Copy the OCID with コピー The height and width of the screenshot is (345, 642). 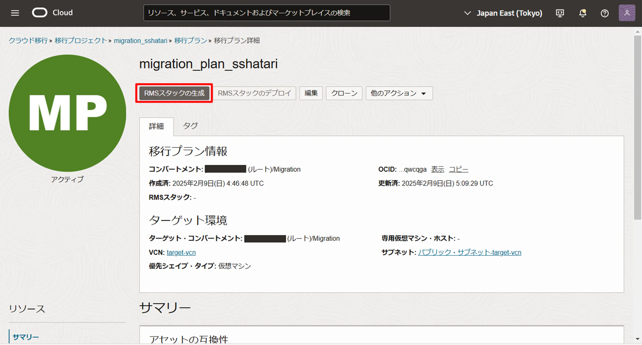(459, 169)
